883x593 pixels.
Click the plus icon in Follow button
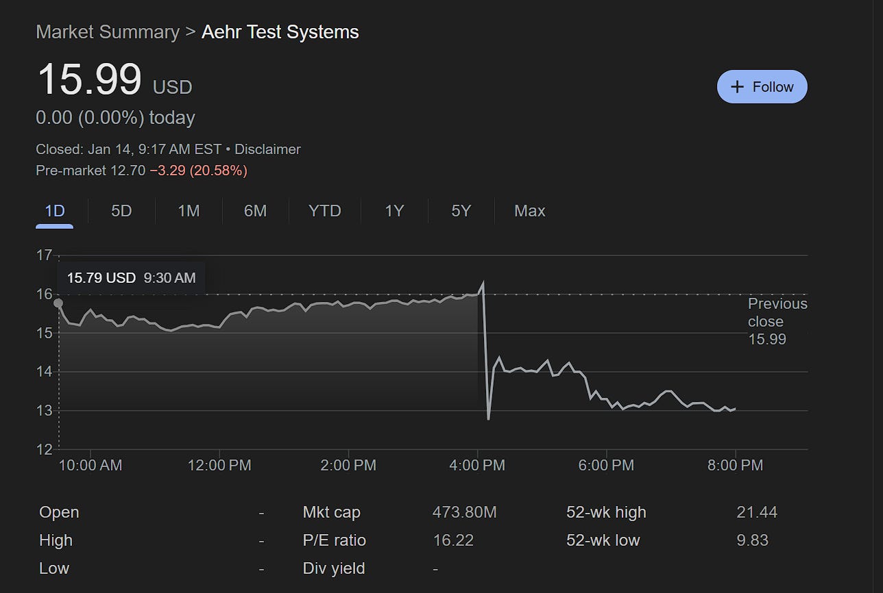pyautogui.click(x=737, y=87)
